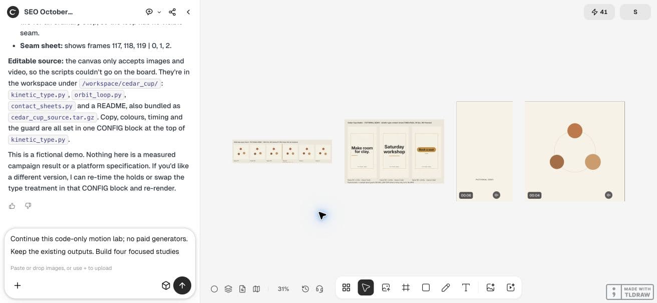Open the SEO October project title

pos(49,12)
